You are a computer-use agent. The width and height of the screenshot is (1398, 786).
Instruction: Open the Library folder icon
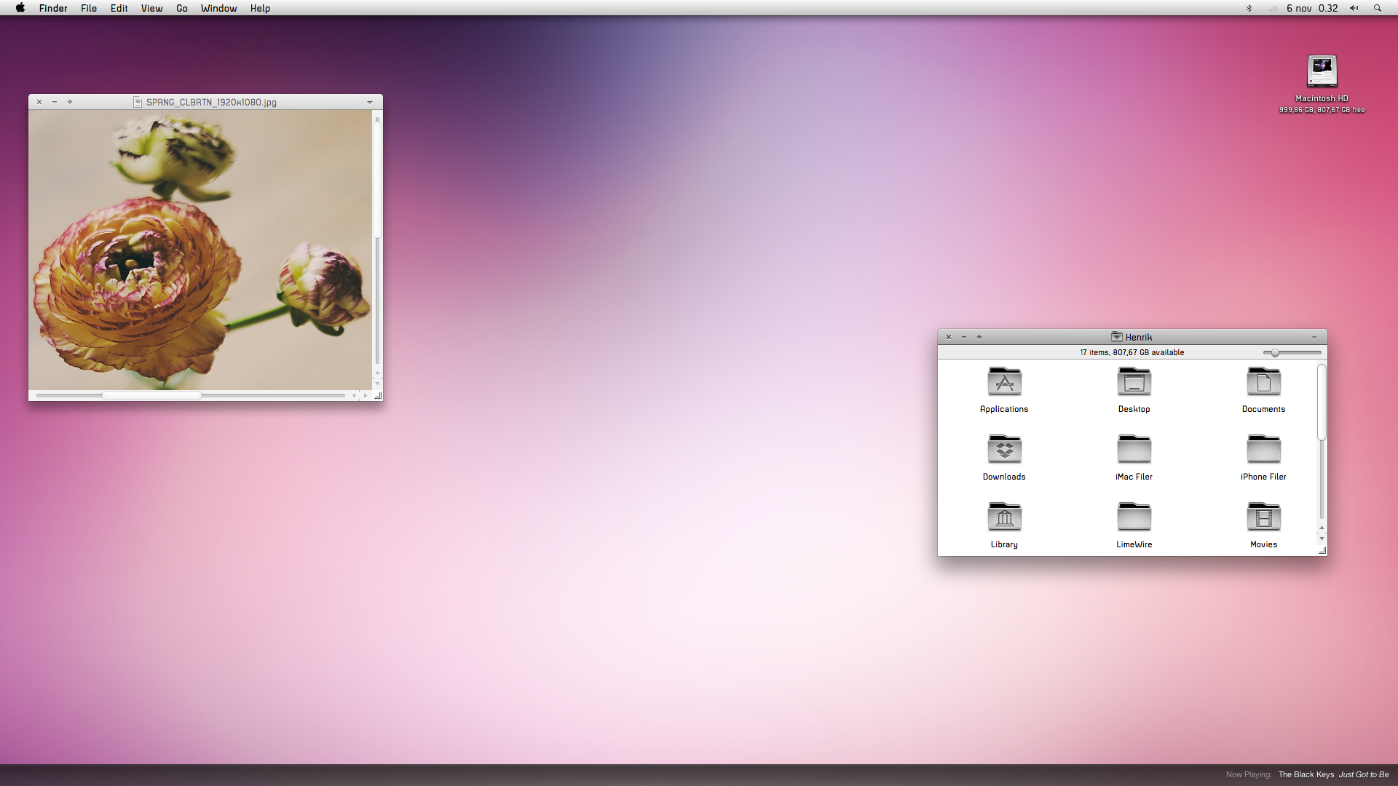1004,517
